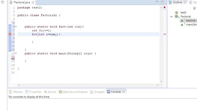Image resolution: width=197 pixels, height=111 pixels.
Task: Click the error marker on line 8
Action: (x=10, y=34)
